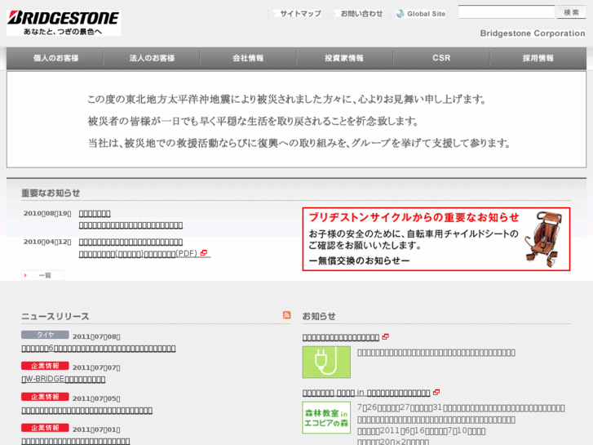Open the サイトマップ link
The width and height of the screenshot is (593, 445).
[300, 14]
